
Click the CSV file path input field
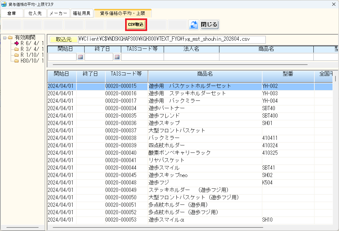point(172,39)
